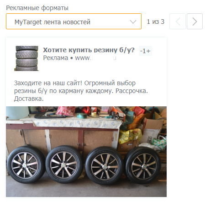This screenshot has width=205, height=203.
Task: Open the MyTarget лента новостей dropdown
Action: tap(74, 22)
